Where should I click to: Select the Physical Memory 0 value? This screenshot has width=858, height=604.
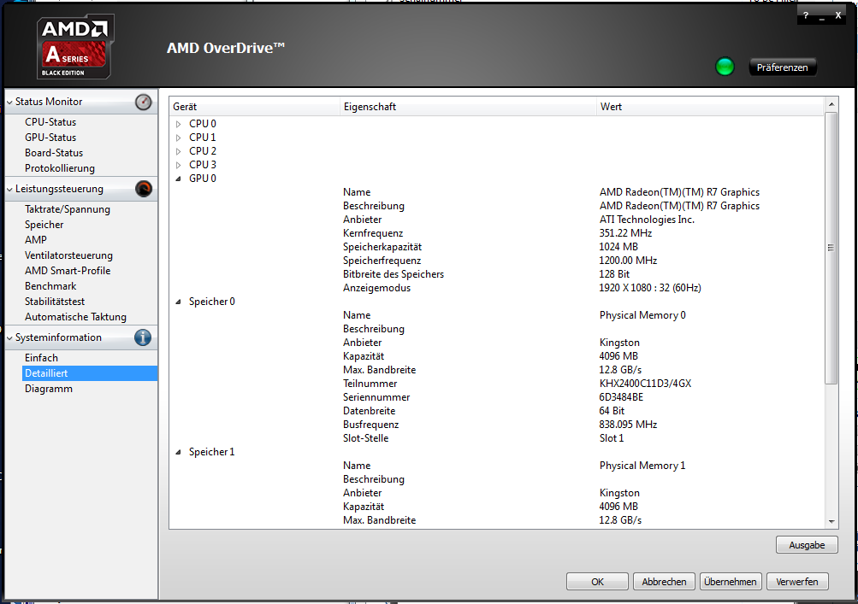(x=642, y=315)
